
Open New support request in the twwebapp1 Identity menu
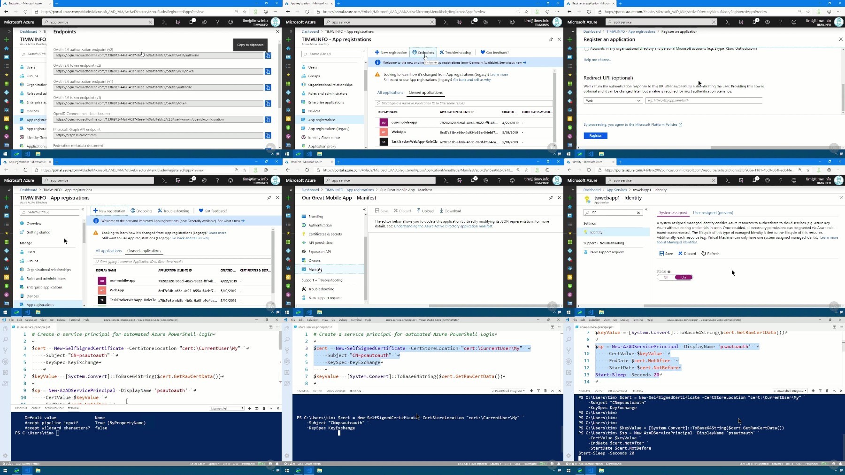click(607, 252)
